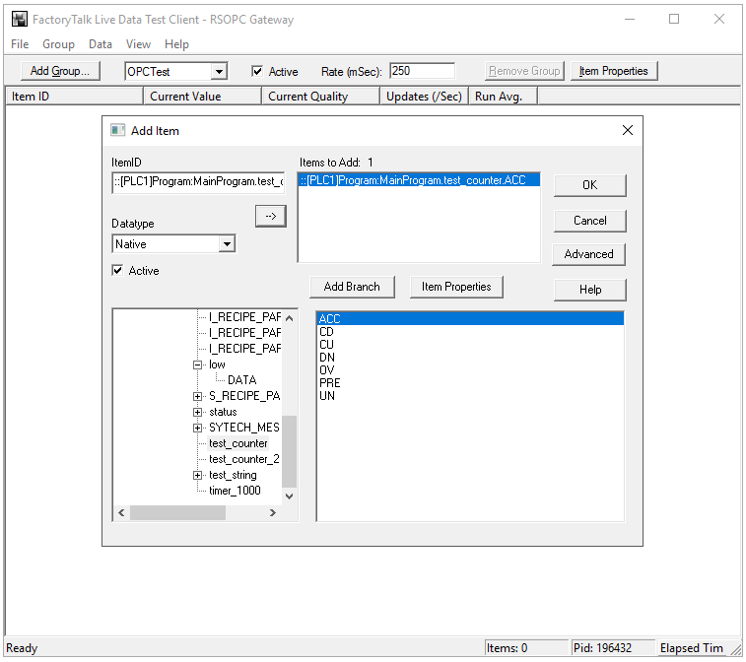Open the Group menu
The height and width of the screenshot is (662, 746).
58,44
